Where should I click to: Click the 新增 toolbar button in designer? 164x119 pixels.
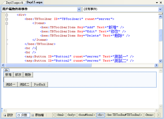[x=8, y=75]
